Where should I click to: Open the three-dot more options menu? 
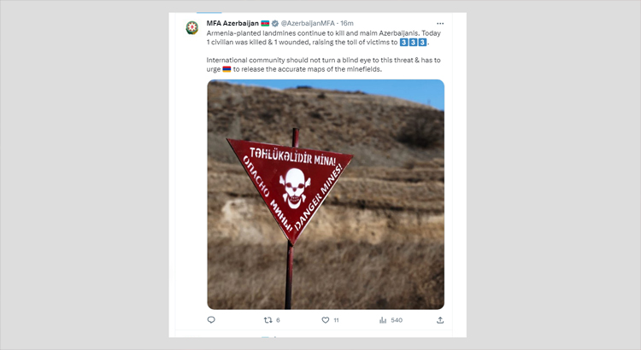click(x=440, y=24)
